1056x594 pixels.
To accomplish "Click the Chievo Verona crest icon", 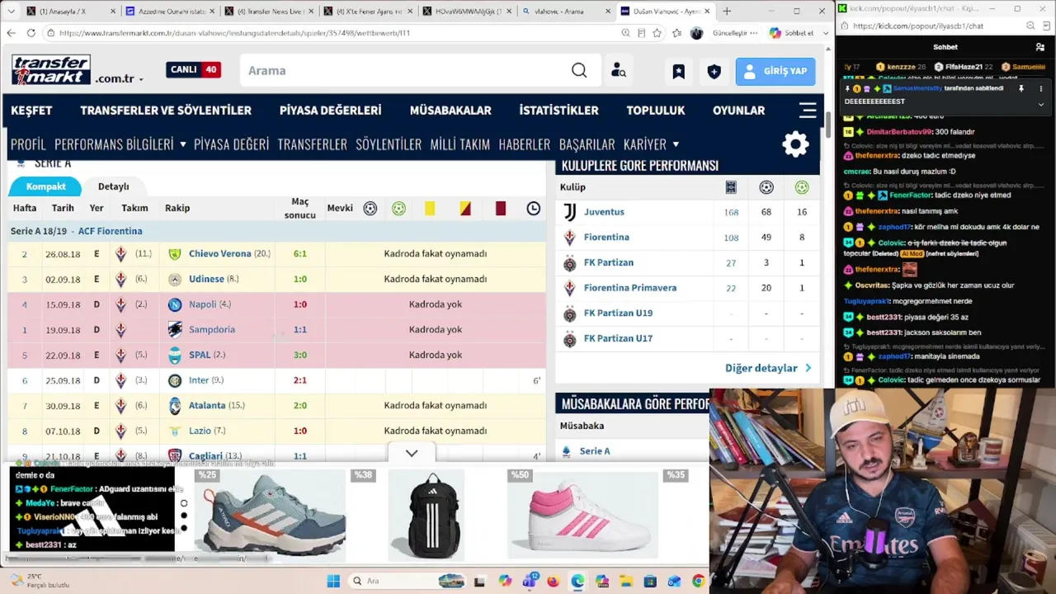I will coord(175,254).
